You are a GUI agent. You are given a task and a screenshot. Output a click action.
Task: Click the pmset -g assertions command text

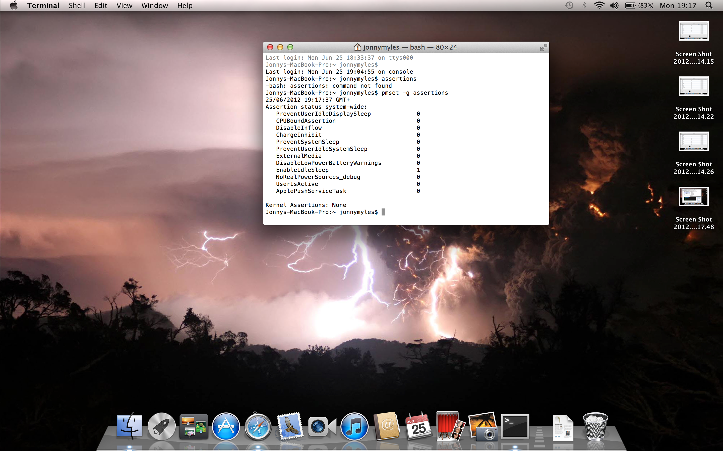pyautogui.click(x=415, y=93)
